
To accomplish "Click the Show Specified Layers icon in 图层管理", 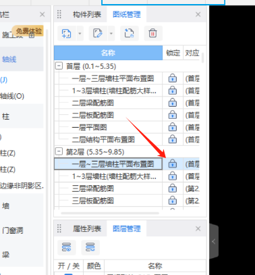I will coord(67,247).
